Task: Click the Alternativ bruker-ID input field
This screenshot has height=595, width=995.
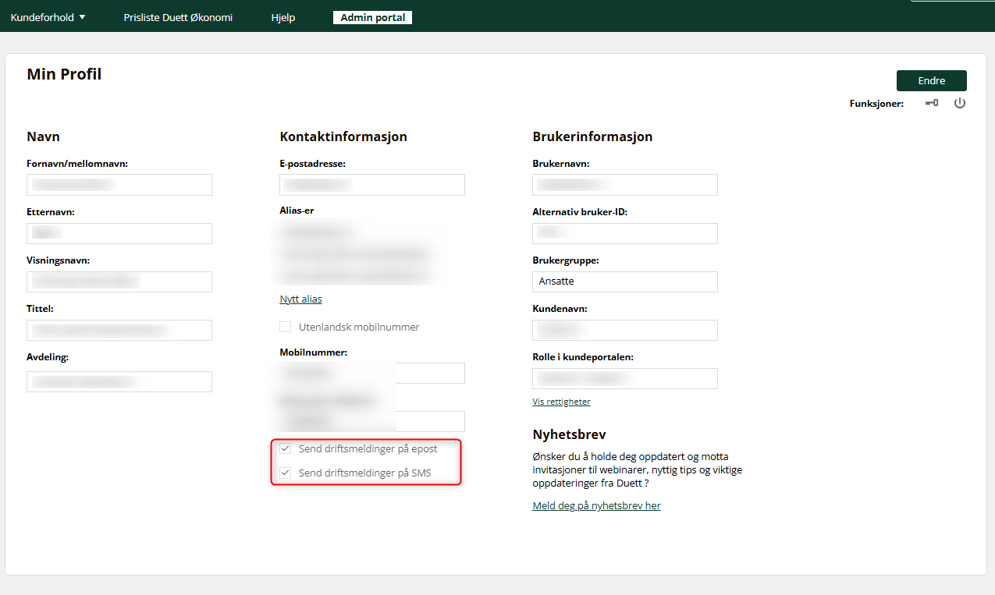Action: 625,233
